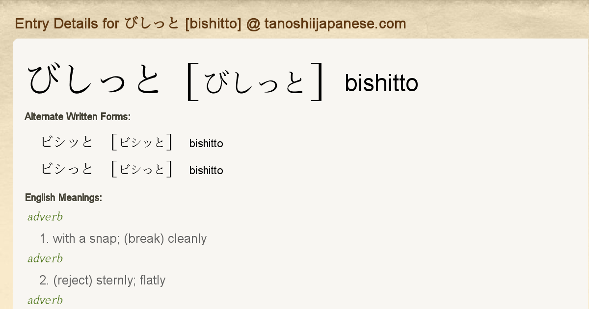Select the alternate form ビシっと

(x=67, y=169)
